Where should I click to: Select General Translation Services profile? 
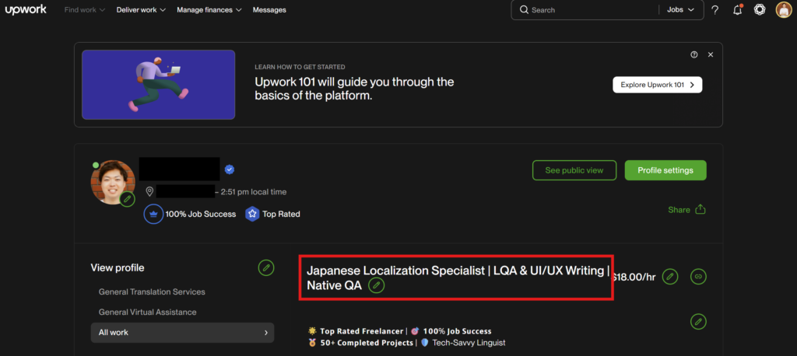click(x=152, y=292)
